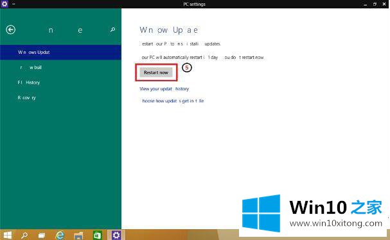Open Task View on the taskbar
This screenshot has height=240, width=390.
[x=42, y=235]
